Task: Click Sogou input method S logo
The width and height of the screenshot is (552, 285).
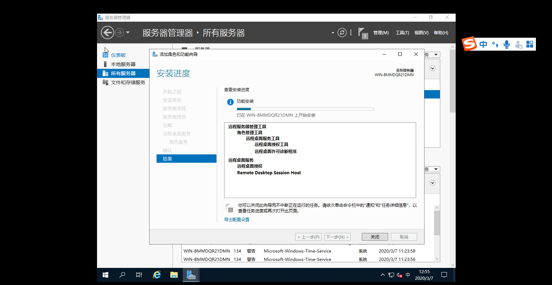Action: pyautogui.click(x=469, y=44)
